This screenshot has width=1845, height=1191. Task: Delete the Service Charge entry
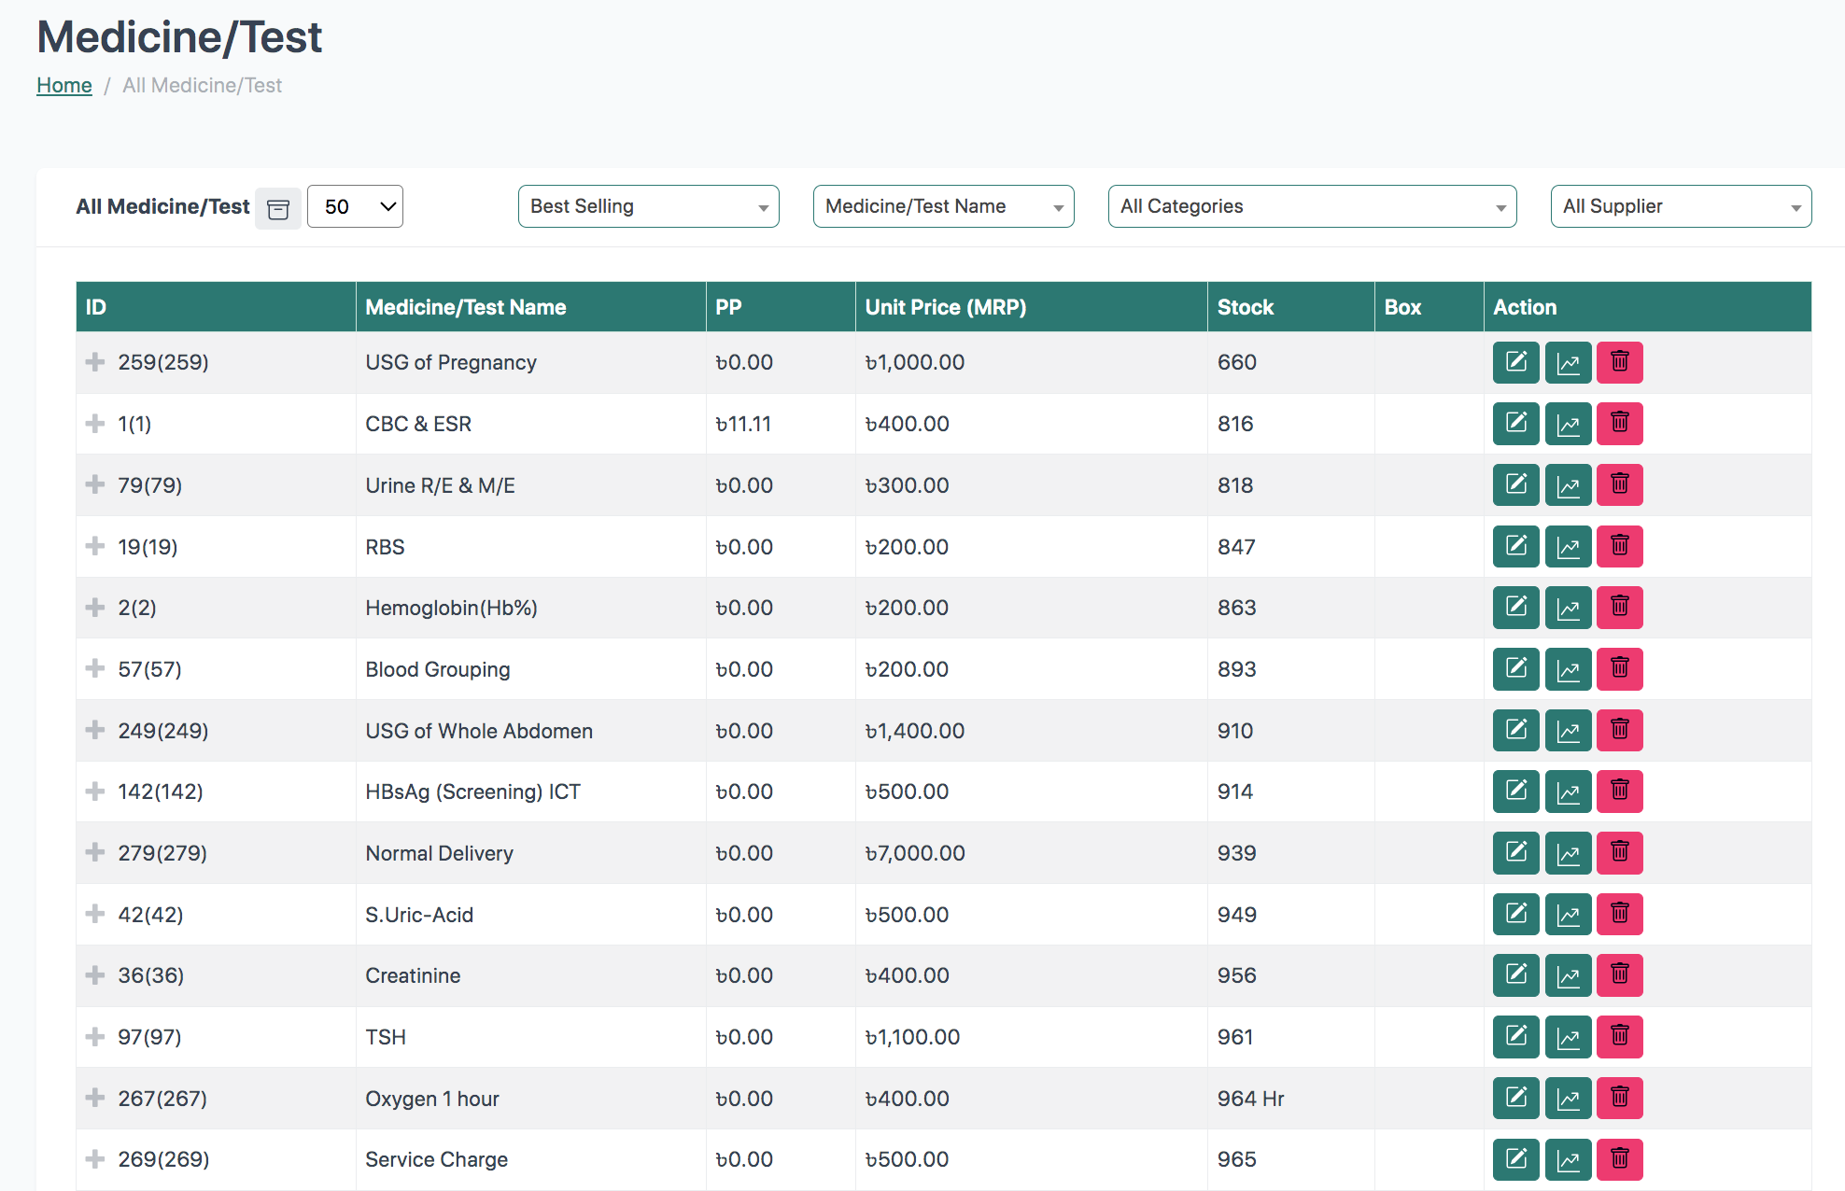(x=1619, y=1159)
